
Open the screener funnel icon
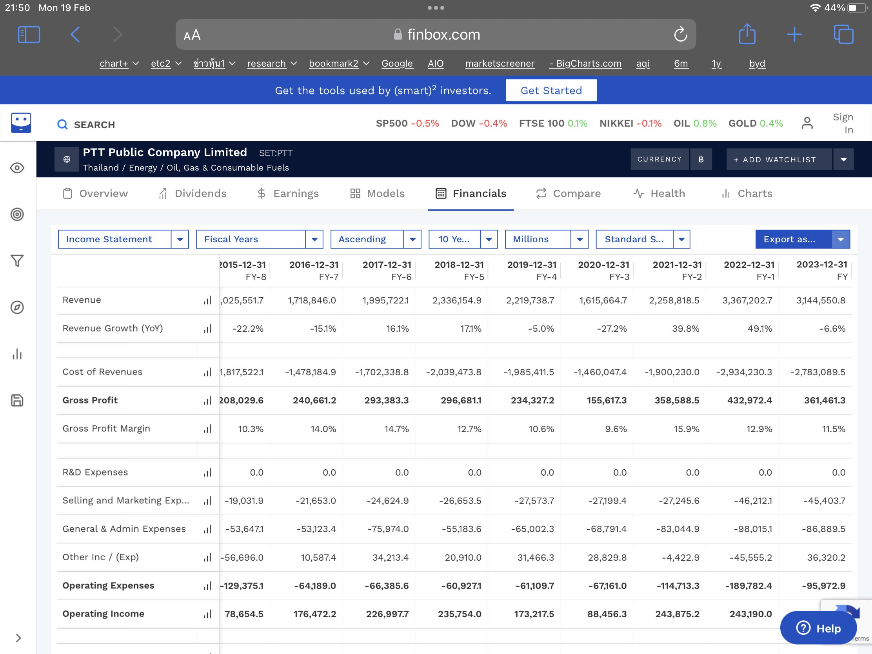click(17, 261)
